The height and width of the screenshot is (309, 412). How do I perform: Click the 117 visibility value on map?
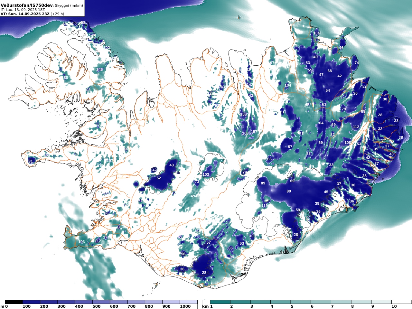pyautogui.click(x=98, y=241)
